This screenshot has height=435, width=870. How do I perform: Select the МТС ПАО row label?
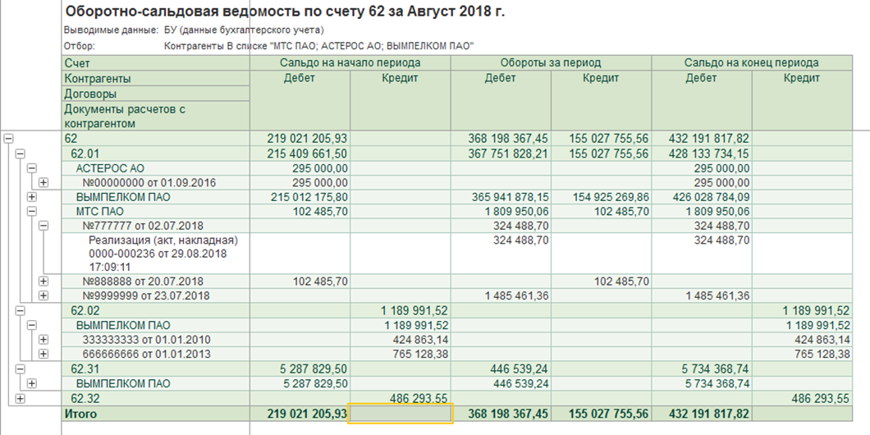(x=100, y=212)
